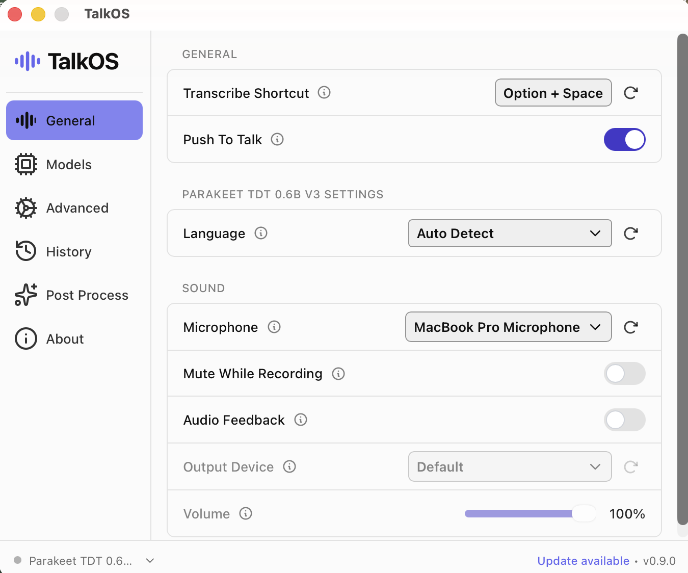Switch to the Models section

click(74, 165)
